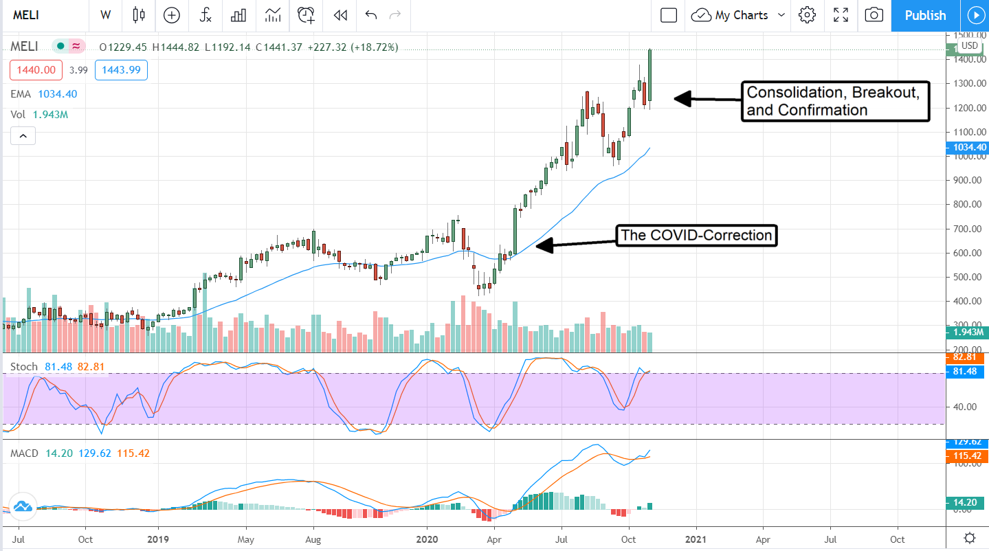Click the 3.99 spread value
The width and height of the screenshot is (989, 551).
point(78,70)
